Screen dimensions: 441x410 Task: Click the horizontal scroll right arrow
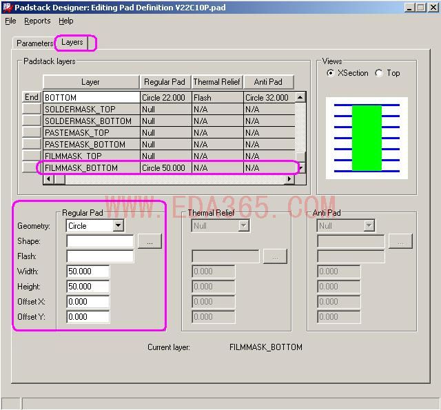[x=289, y=179]
